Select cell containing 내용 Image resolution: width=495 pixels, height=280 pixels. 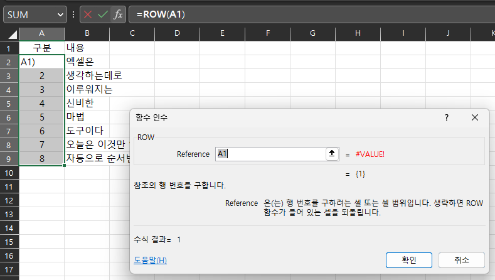(87, 48)
